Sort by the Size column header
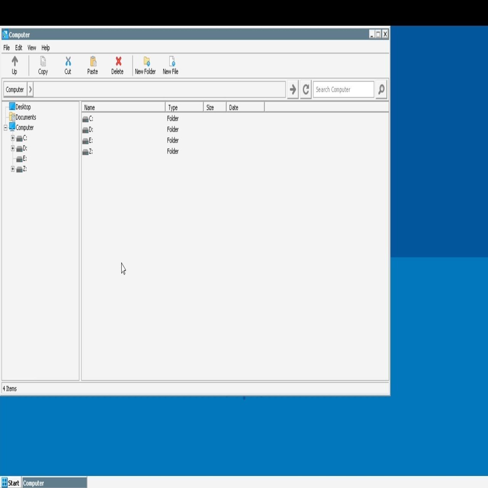488x488 pixels. point(215,107)
